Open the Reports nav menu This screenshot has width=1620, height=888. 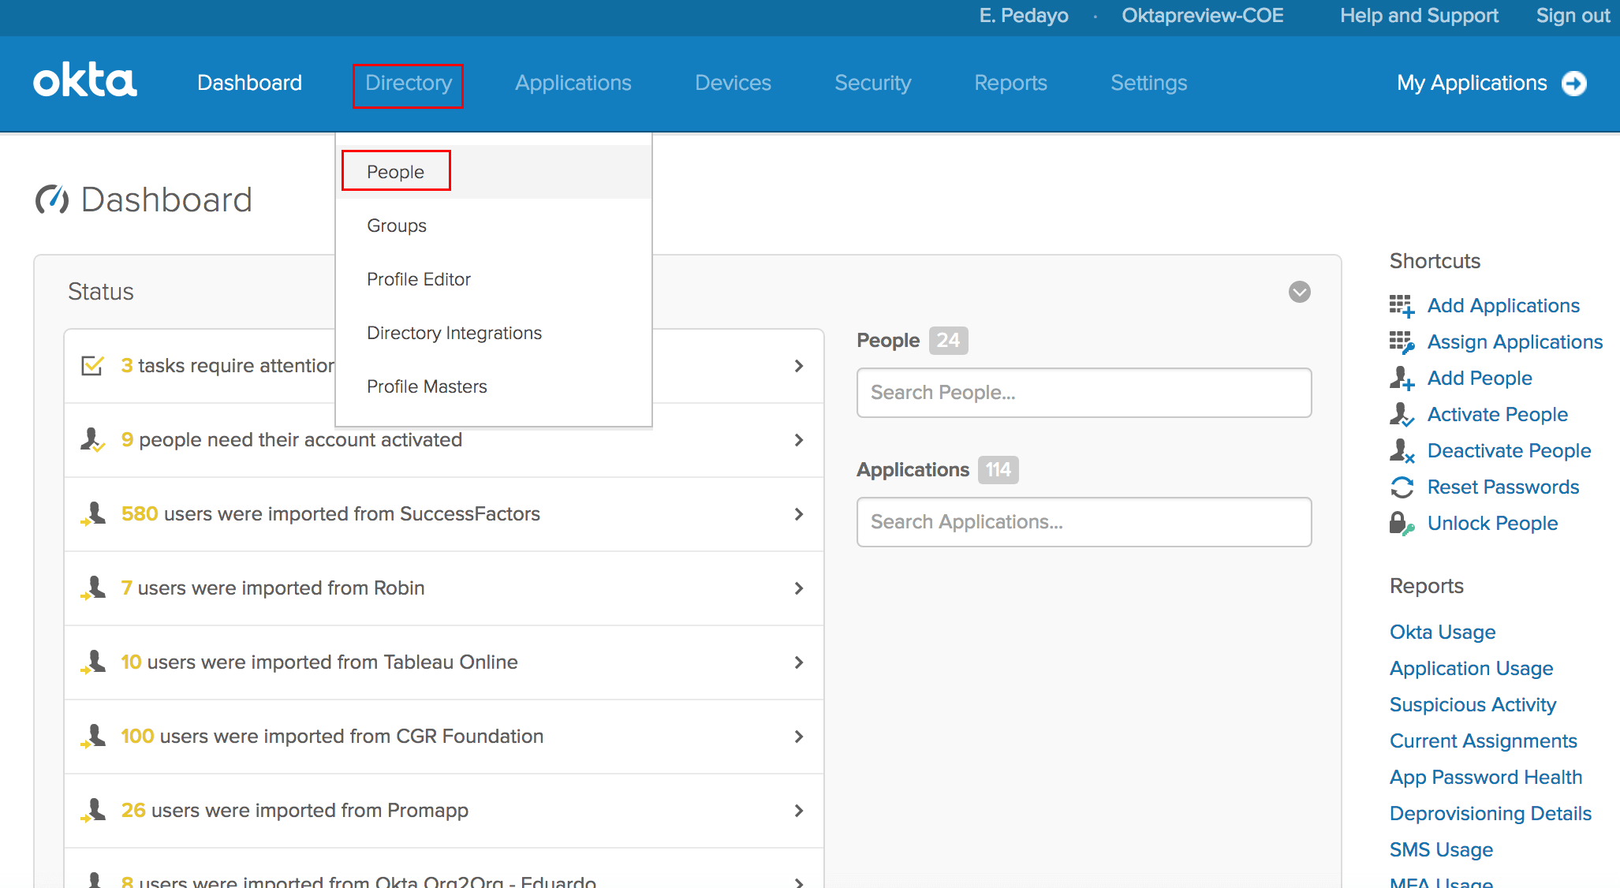click(x=1010, y=83)
